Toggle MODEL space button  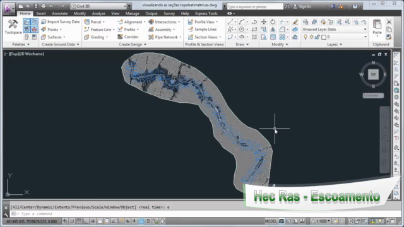click(x=271, y=221)
